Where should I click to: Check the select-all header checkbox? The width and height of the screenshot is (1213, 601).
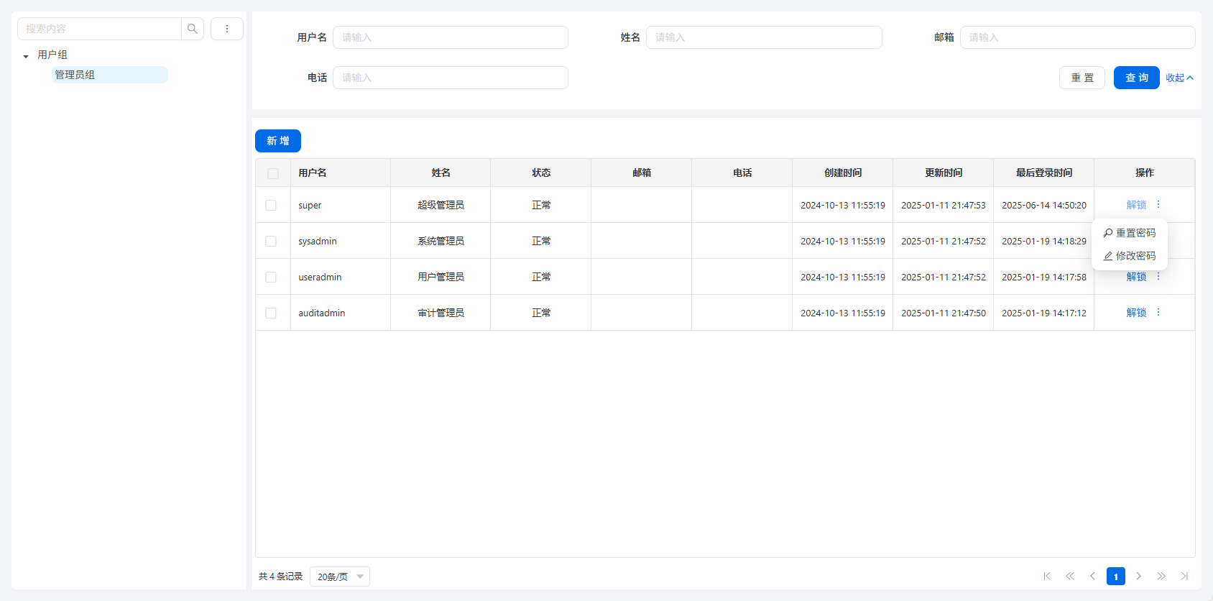(273, 173)
